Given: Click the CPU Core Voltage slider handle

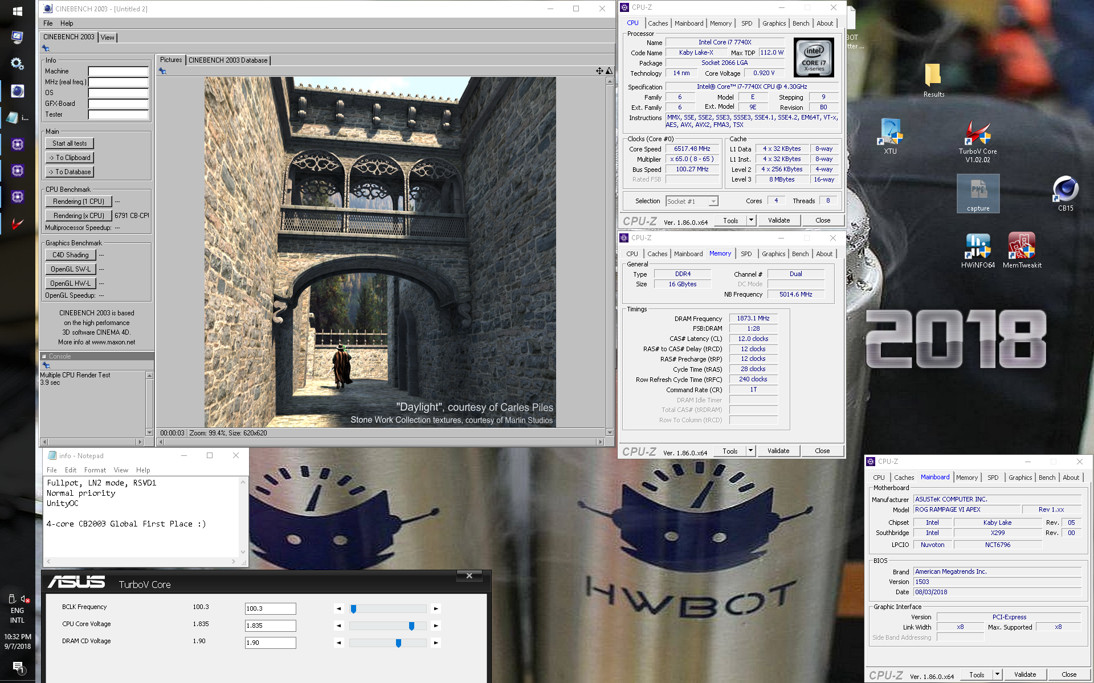Looking at the screenshot, I should click(x=411, y=626).
